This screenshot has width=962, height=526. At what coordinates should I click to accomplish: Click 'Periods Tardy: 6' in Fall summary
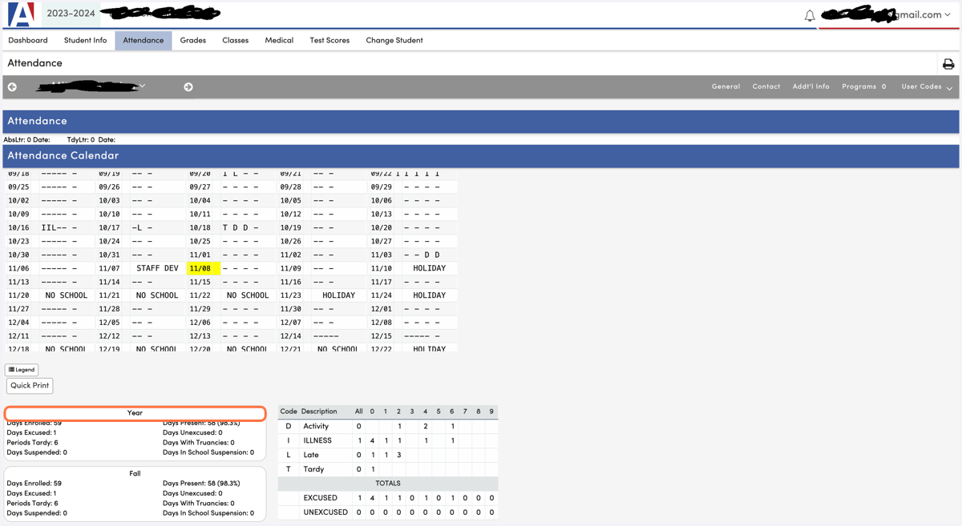[x=32, y=504]
